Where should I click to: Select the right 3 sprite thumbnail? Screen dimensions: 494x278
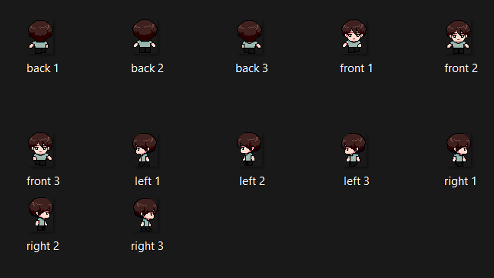[x=145, y=215]
